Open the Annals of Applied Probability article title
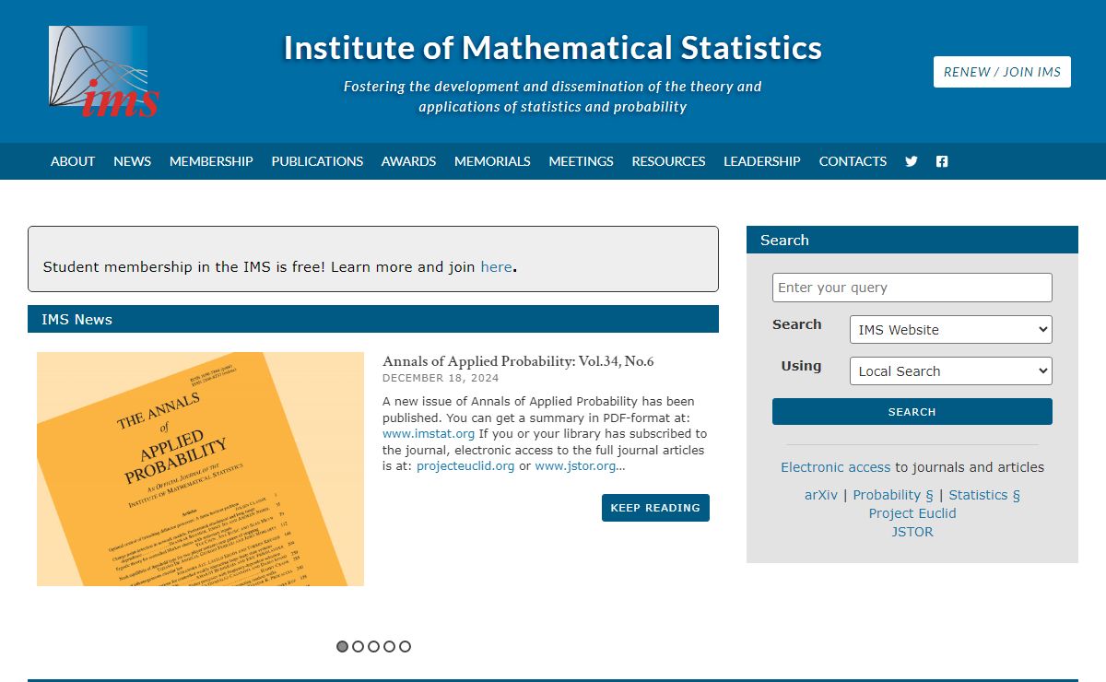Image resolution: width=1106 pixels, height=682 pixels. [518, 361]
